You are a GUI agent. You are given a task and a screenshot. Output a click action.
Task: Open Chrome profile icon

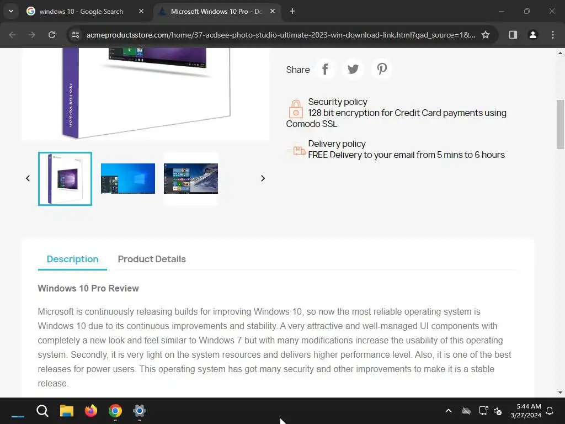[x=533, y=35]
